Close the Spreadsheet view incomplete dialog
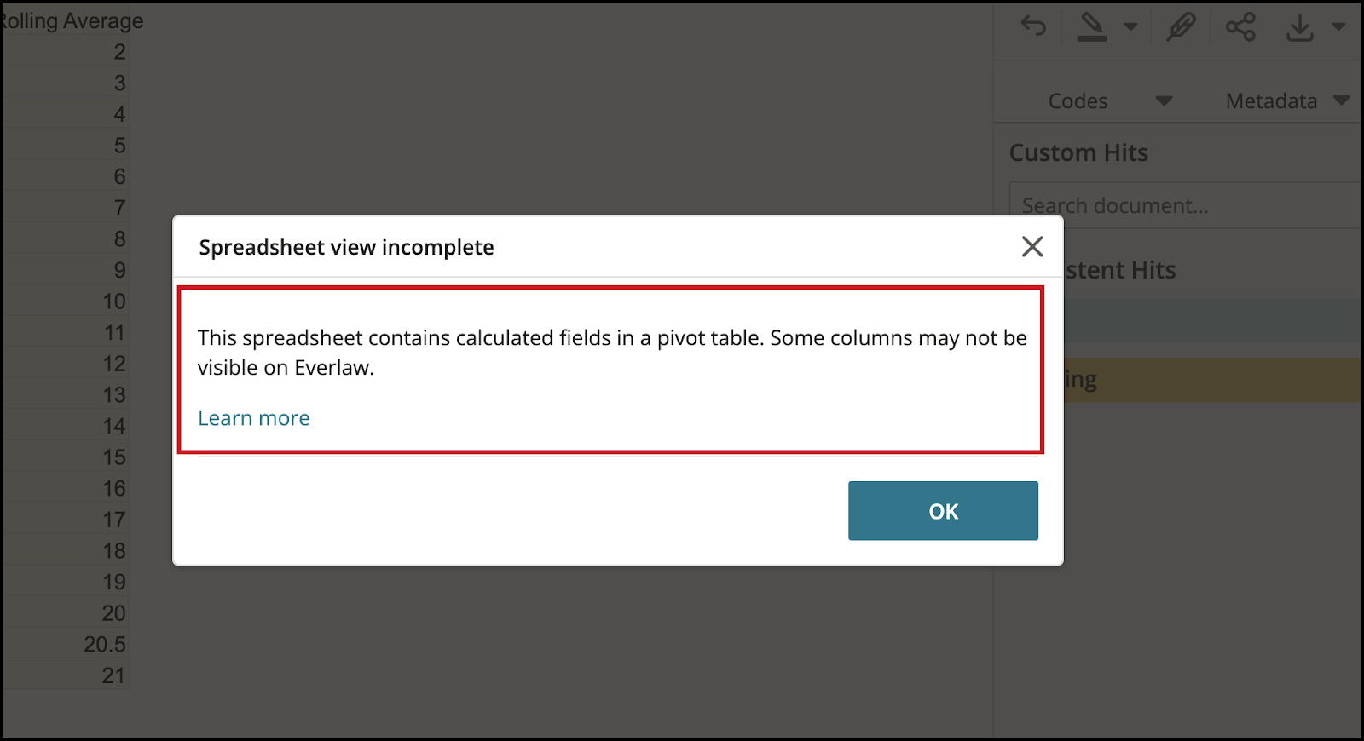This screenshot has width=1364, height=741. tap(1032, 247)
